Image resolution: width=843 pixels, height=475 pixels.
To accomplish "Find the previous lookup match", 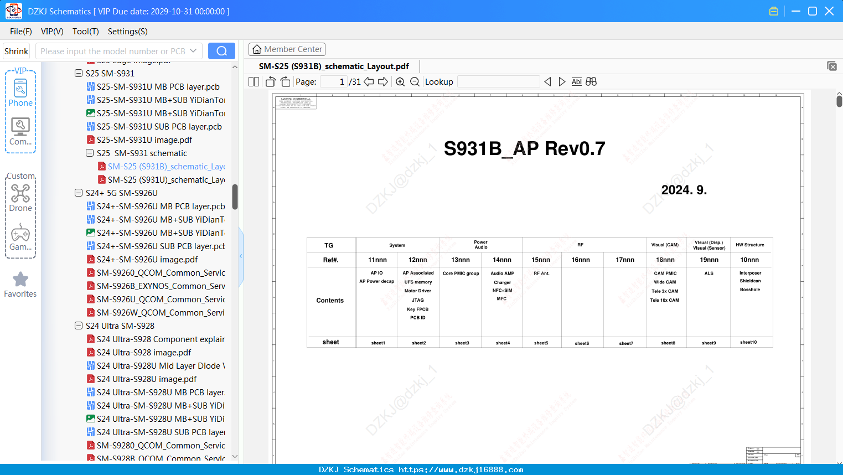I will [547, 82].
